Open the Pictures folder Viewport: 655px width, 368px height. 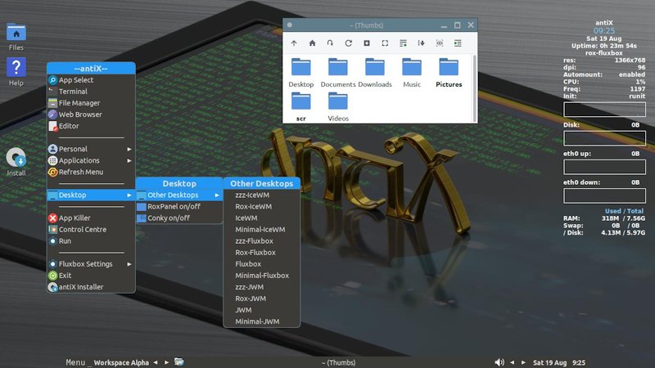(449, 73)
